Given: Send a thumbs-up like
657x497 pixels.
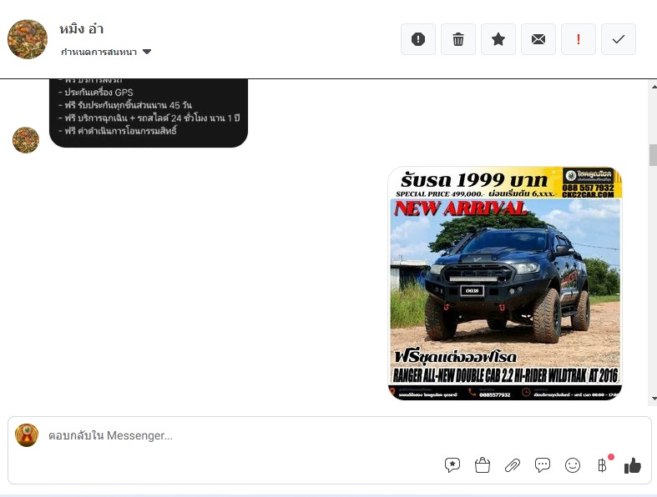Looking at the screenshot, I should coord(633,465).
